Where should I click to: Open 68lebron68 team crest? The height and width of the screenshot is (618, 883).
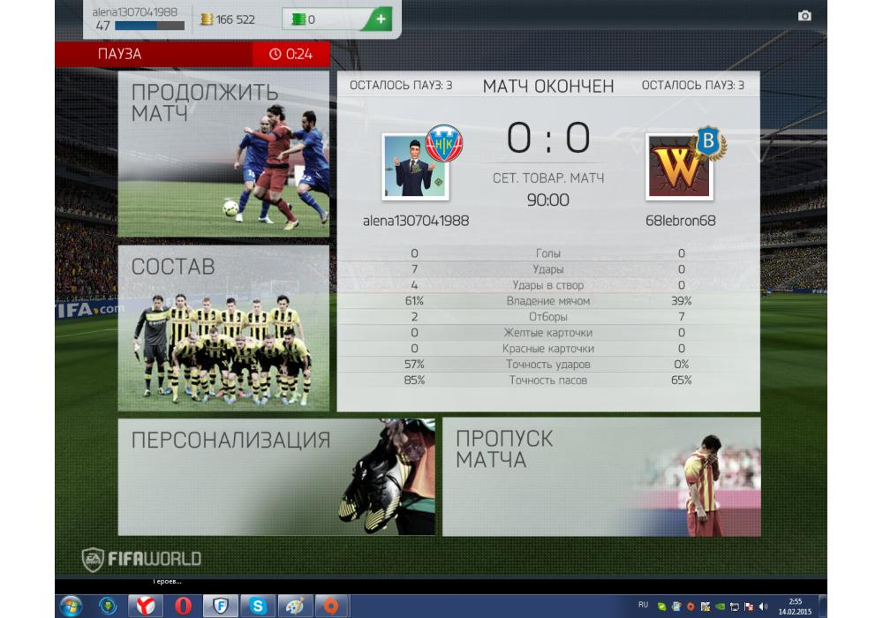(679, 167)
